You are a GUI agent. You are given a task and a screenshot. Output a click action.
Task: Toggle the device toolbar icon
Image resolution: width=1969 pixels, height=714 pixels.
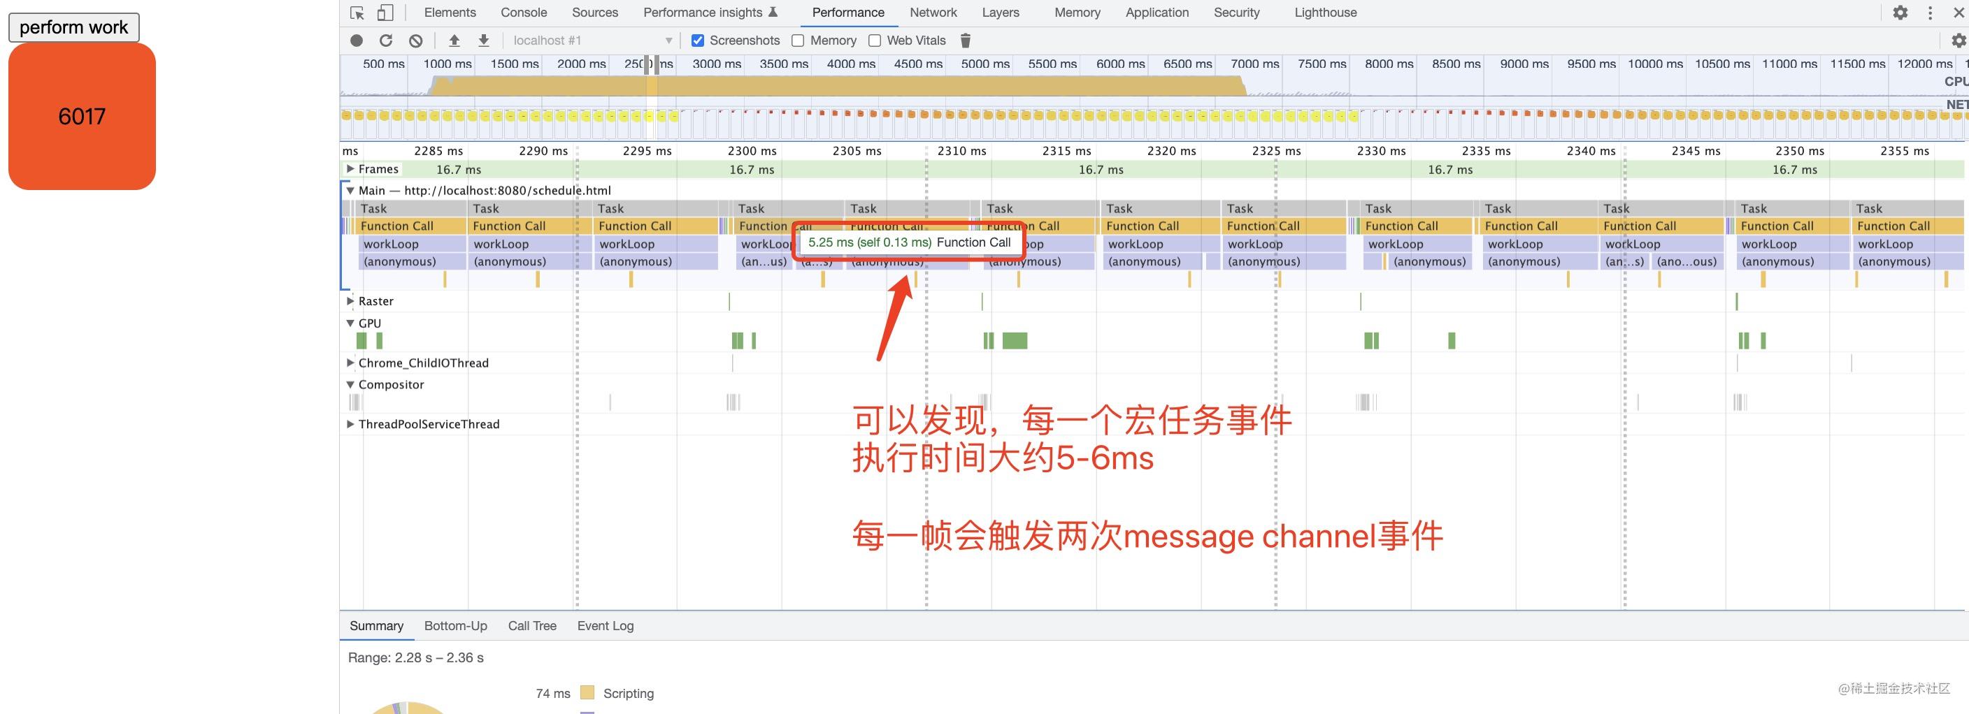click(x=385, y=13)
